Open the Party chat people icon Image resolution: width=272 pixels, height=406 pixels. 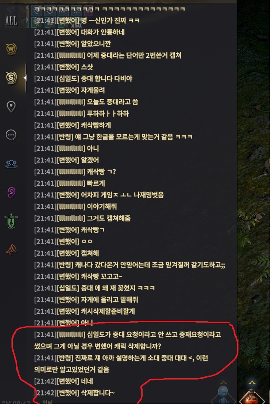click(x=11, y=164)
